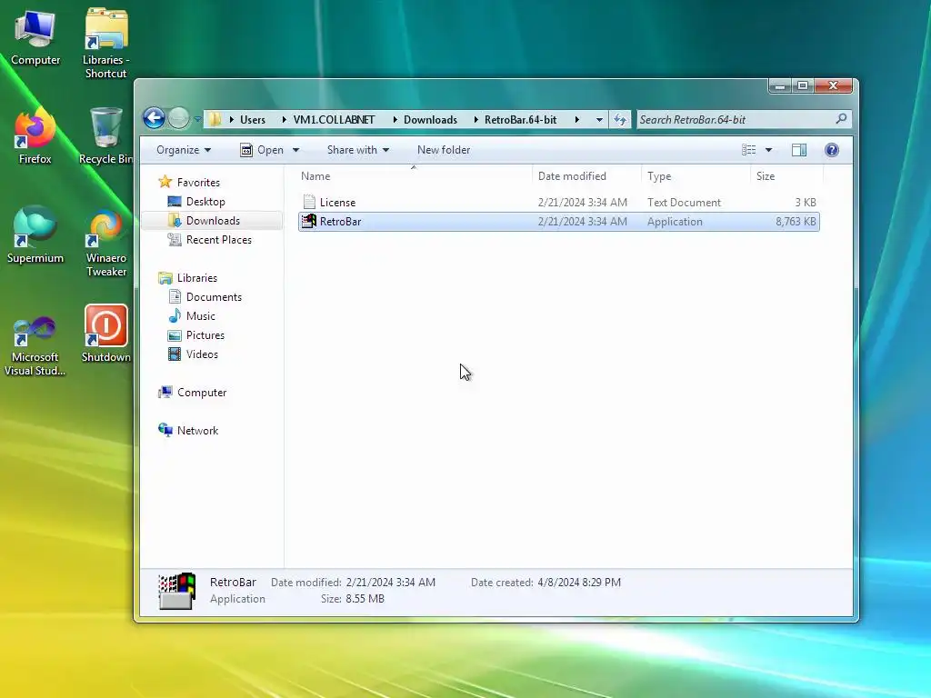This screenshot has width=931, height=698.
Task: Click the folder icon in address bar
Action: tap(215, 119)
